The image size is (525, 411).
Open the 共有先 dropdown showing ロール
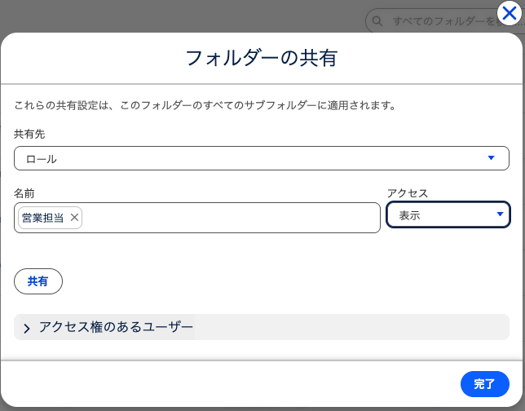point(261,158)
